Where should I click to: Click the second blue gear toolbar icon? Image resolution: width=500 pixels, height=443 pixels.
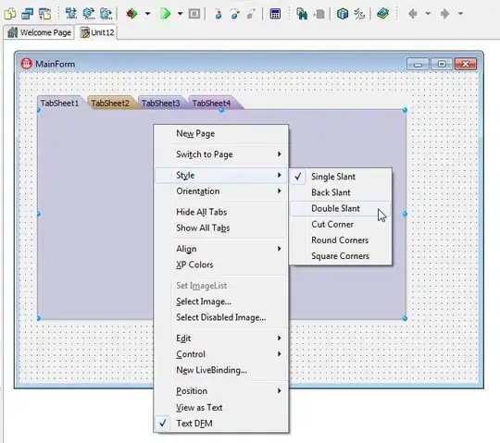click(89, 14)
